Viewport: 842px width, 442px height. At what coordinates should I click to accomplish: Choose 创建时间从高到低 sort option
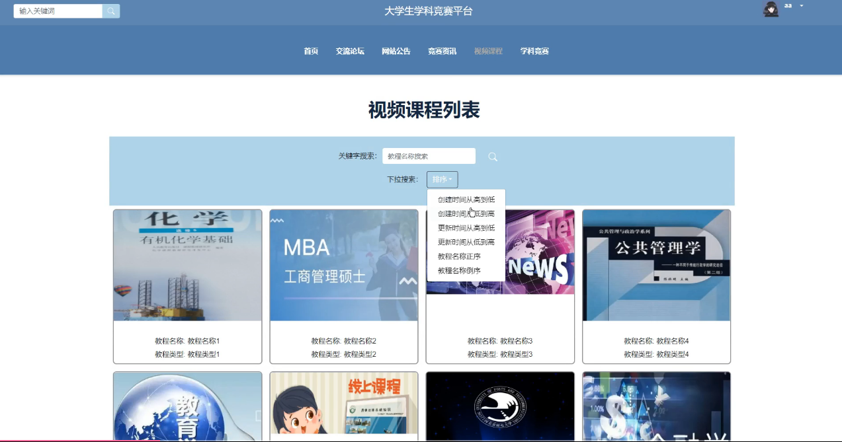pyautogui.click(x=466, y=200)
